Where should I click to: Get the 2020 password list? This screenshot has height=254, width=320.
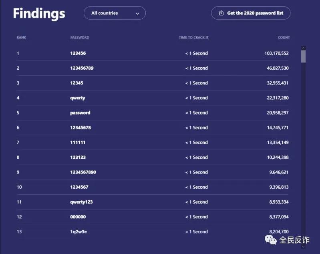[251, 13]
